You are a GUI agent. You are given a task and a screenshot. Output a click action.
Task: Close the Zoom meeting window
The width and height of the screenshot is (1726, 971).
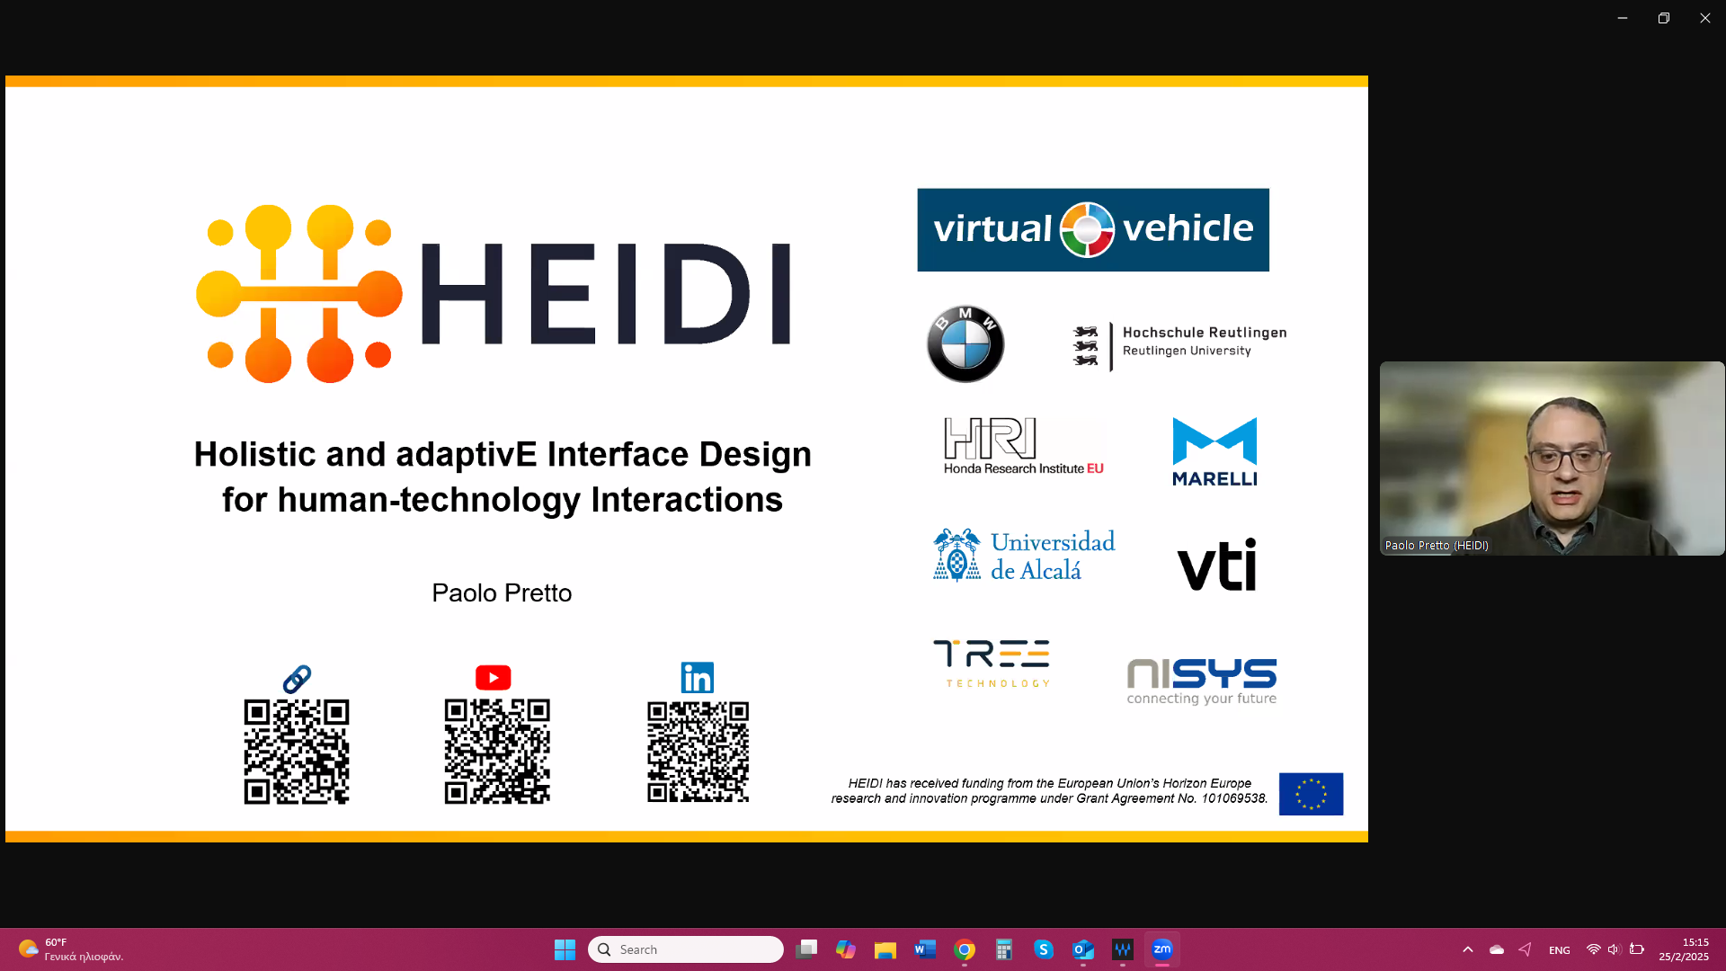(1705, 18)
